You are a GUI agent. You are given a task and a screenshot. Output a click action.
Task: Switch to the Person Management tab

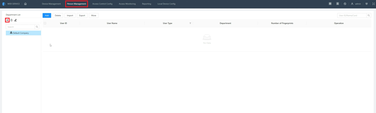point(77,4)
